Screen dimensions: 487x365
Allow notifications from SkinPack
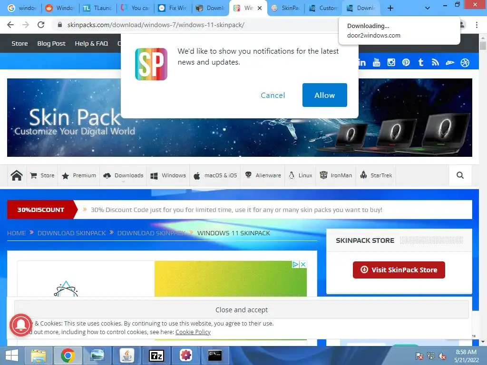pyautogui.click(x=324, y=95)
